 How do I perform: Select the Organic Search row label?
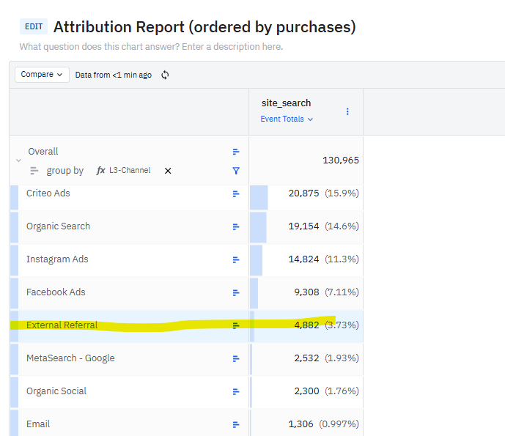point(58,226)
